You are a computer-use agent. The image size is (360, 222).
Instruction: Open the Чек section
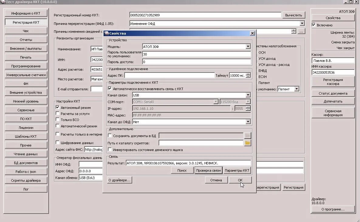click(x=26, y=31)
